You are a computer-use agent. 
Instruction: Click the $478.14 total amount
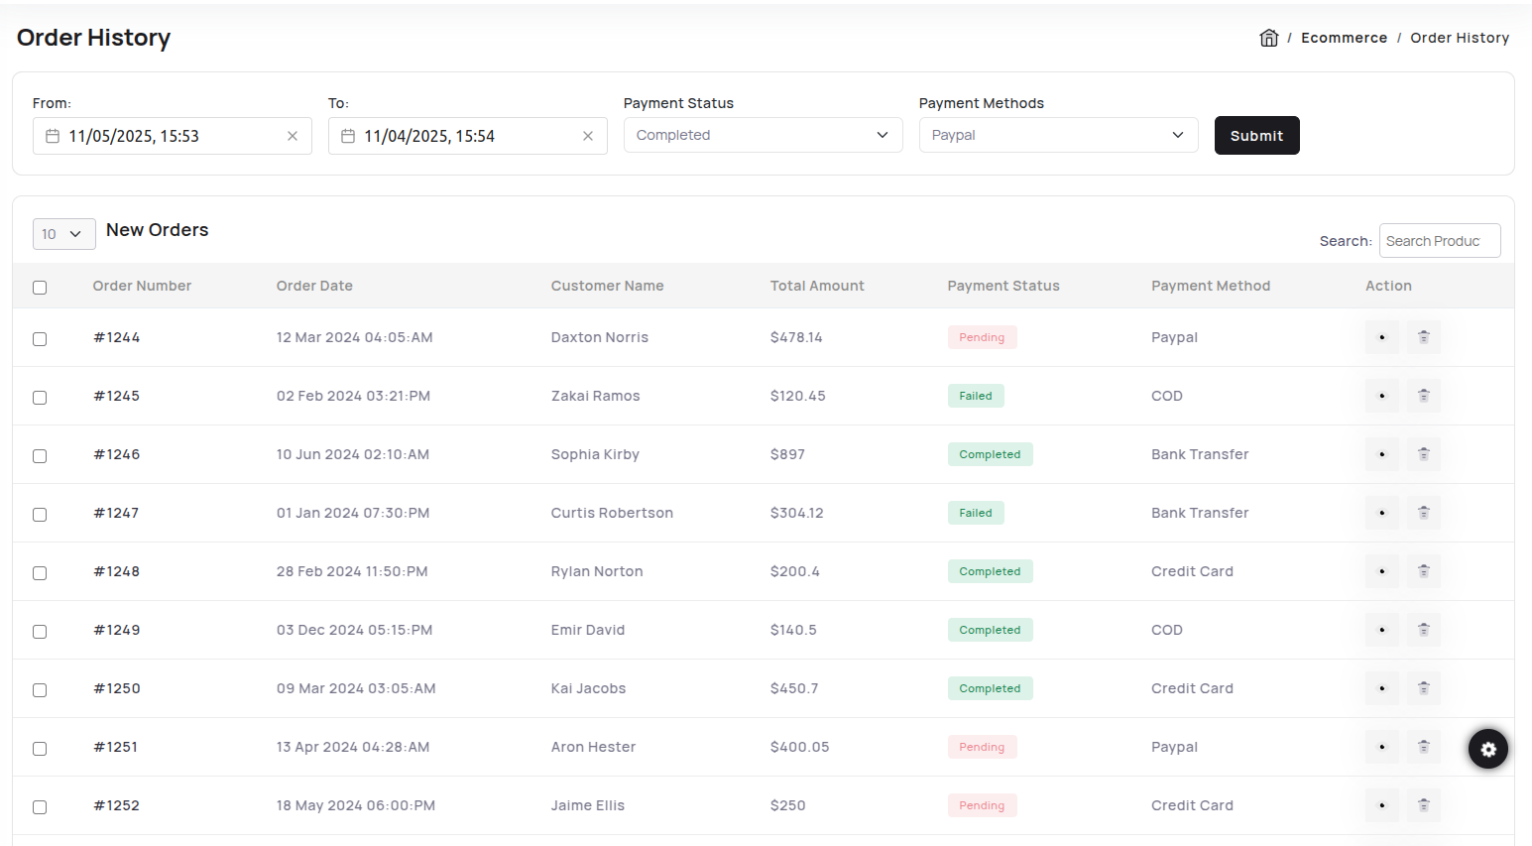point(796,337)
